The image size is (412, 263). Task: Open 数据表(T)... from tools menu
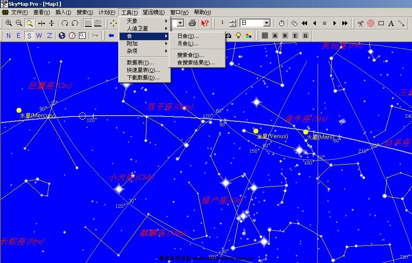coord(145,63)
